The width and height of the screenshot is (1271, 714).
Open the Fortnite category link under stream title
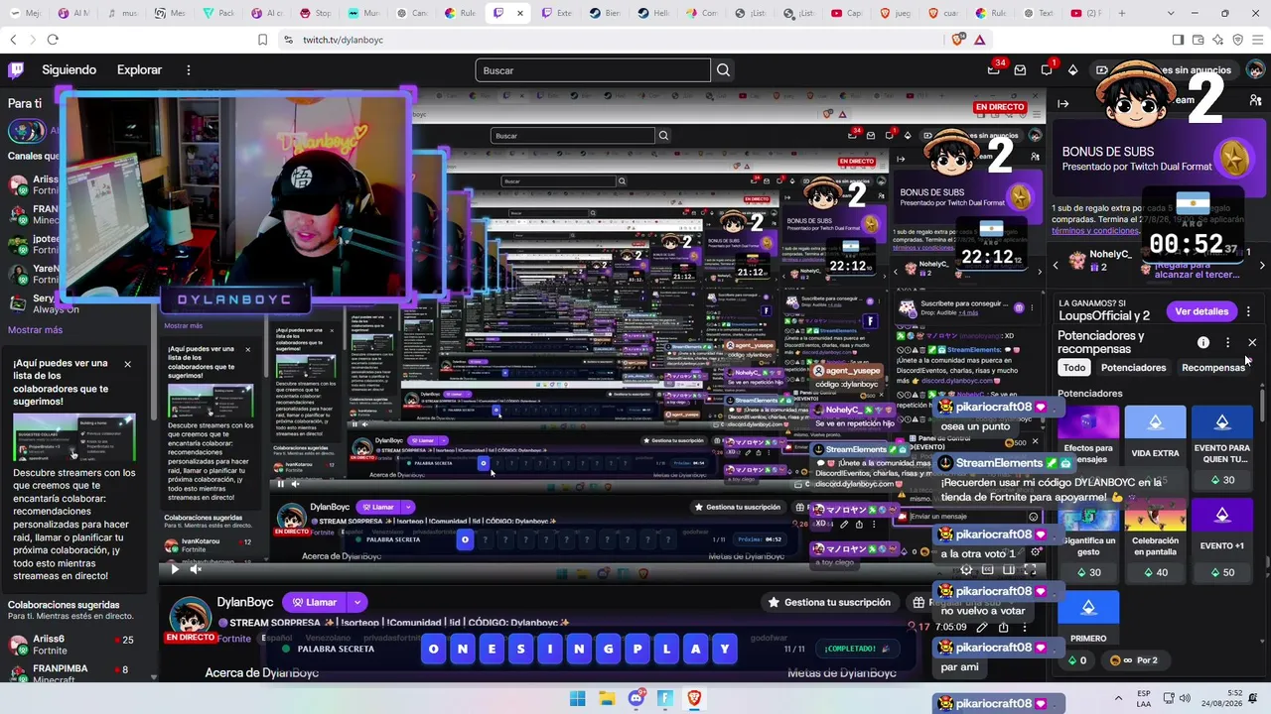[234, 639]
